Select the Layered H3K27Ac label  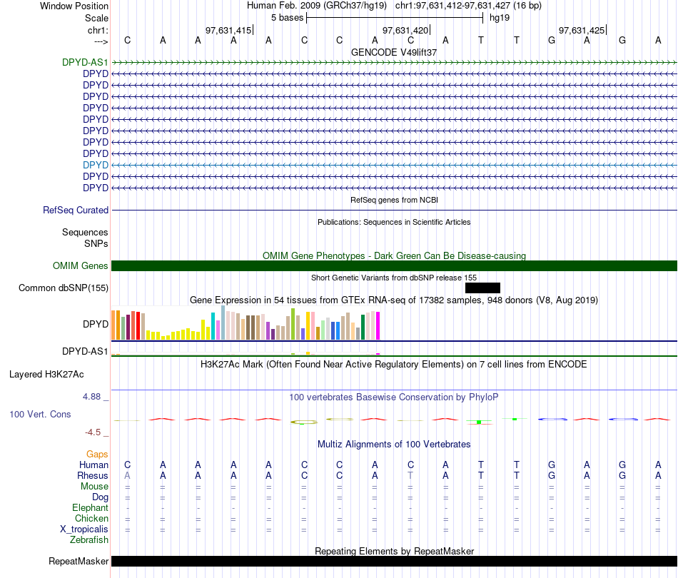[46, 375]
